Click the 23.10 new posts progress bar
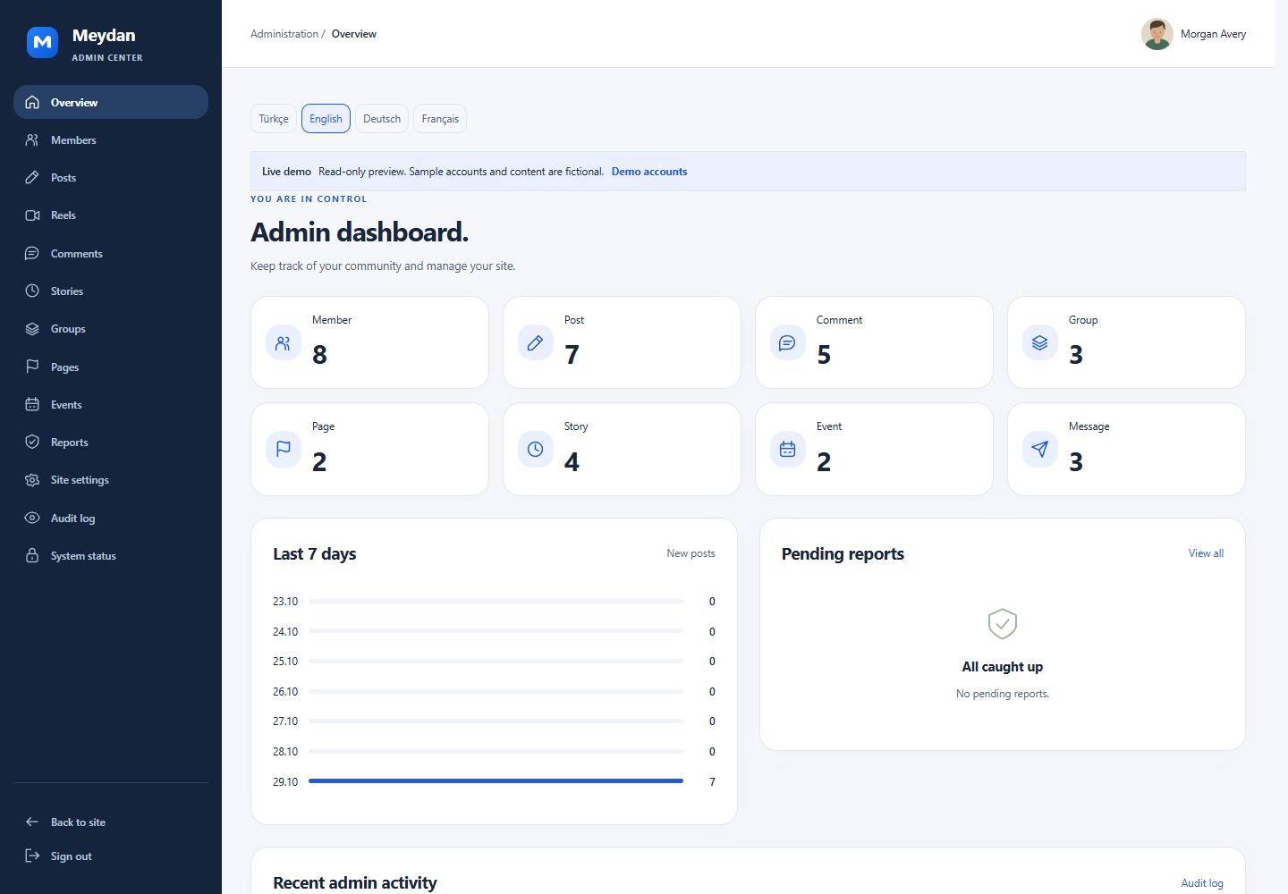 [x=496, y=602]
